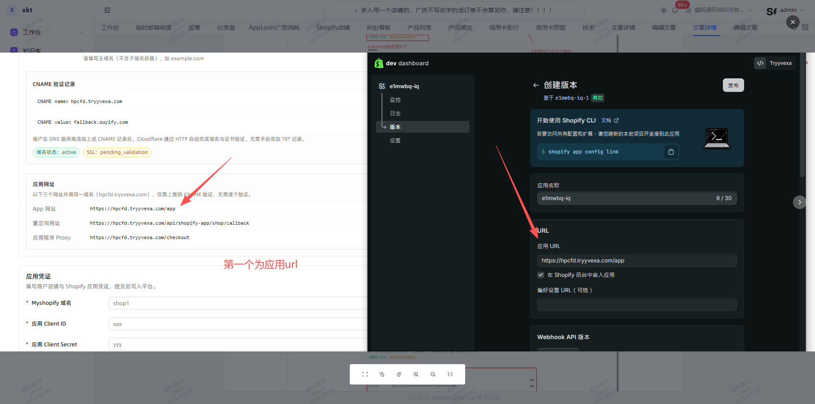Zoom in on the preview image
815x404 pixels.
pyautogui.click(x=416, y=374)
